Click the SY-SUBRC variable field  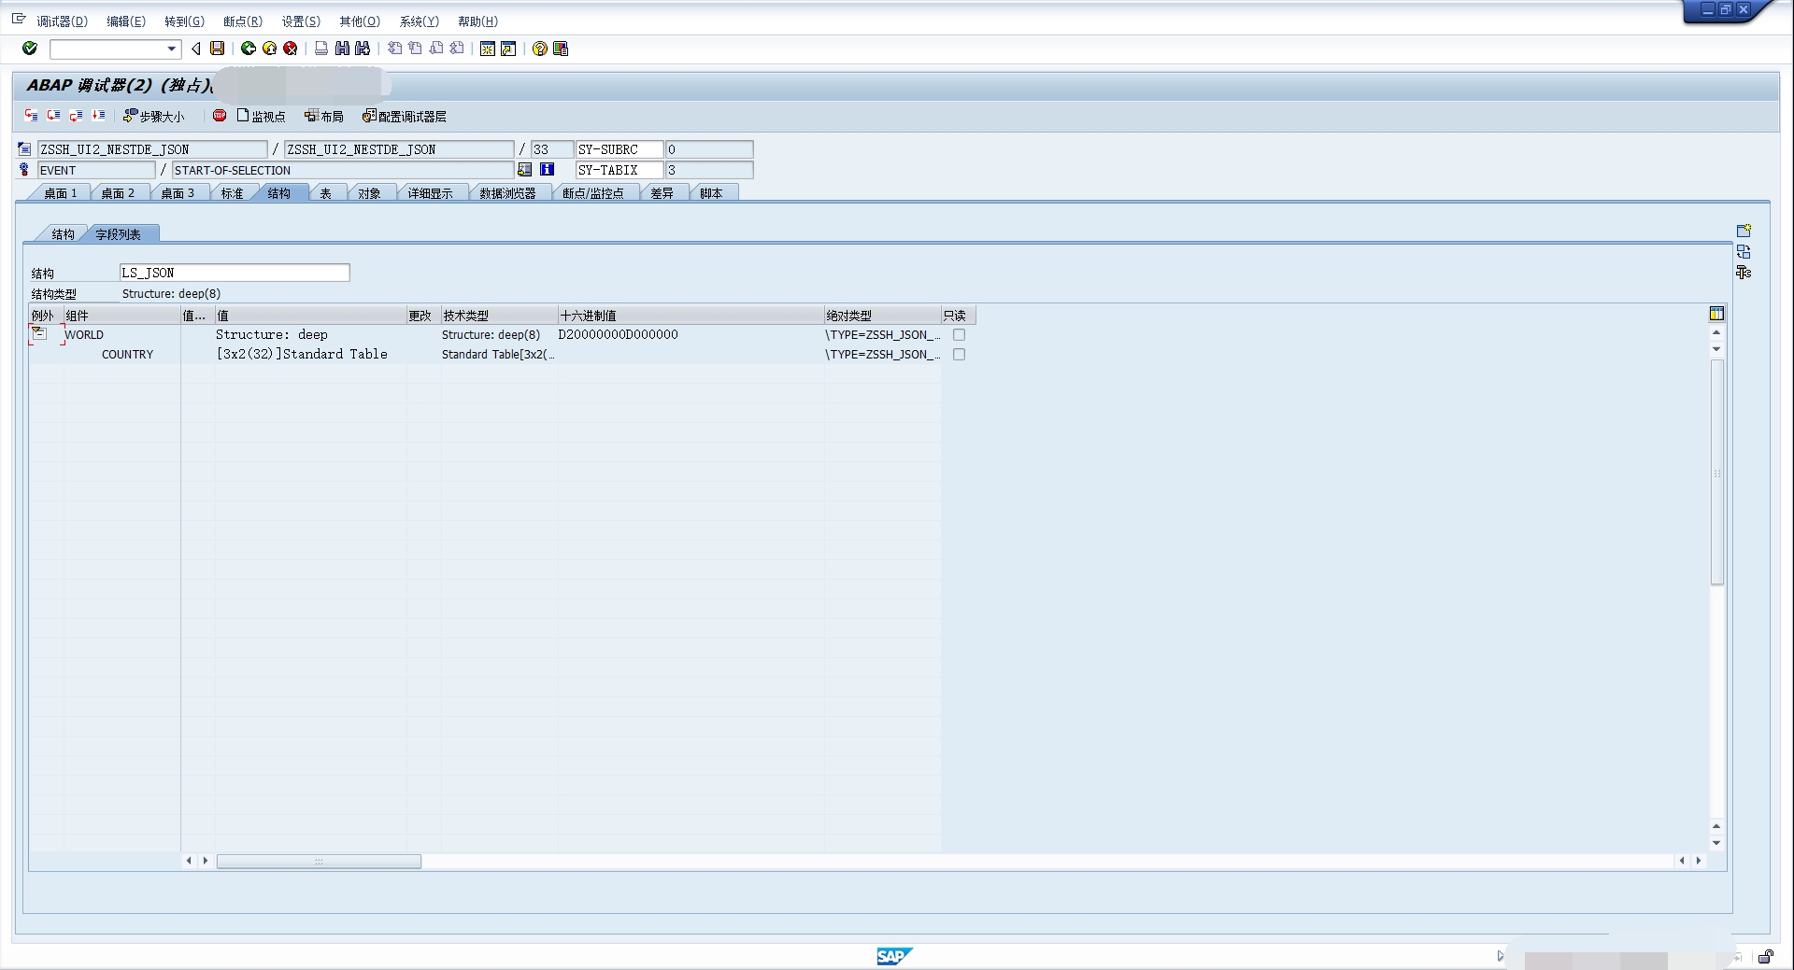619,149
